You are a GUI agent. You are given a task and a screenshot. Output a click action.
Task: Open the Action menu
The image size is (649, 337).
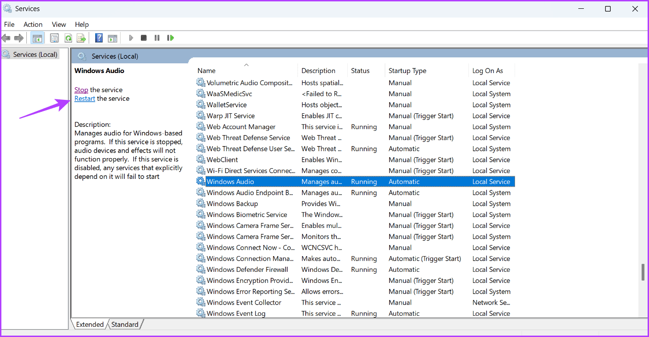click(33, 25)
